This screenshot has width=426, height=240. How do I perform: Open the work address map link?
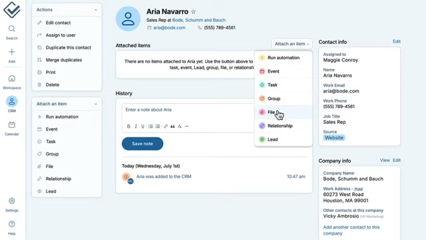coord(358,189)
